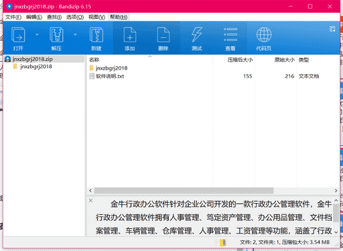Viewport: 343px width, 251px height.
Task: Open the 选项(O) menu
Action: click(75, 17)
